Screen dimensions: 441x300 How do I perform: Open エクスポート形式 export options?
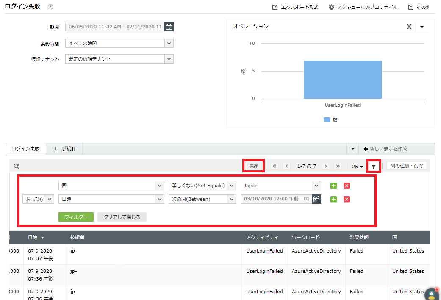(295, 7)
